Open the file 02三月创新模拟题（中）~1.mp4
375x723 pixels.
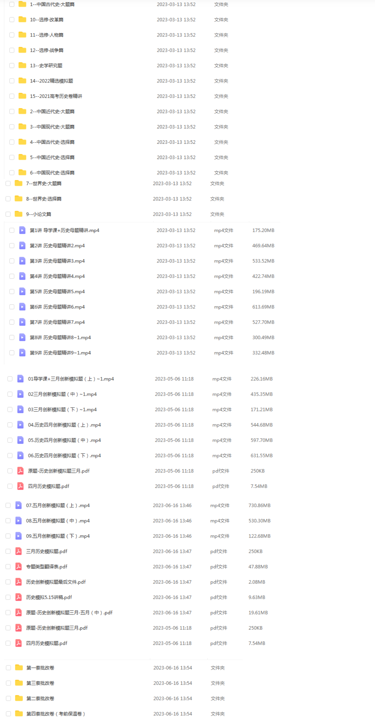click(63, 394)
